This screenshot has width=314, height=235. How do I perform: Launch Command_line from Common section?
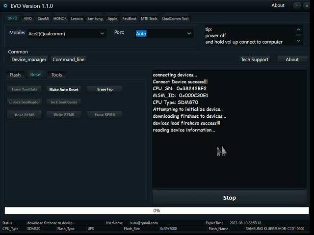tap(69, 59)
